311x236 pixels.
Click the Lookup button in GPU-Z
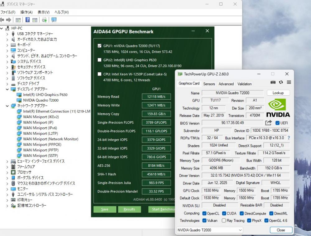(x=278, y=93)
